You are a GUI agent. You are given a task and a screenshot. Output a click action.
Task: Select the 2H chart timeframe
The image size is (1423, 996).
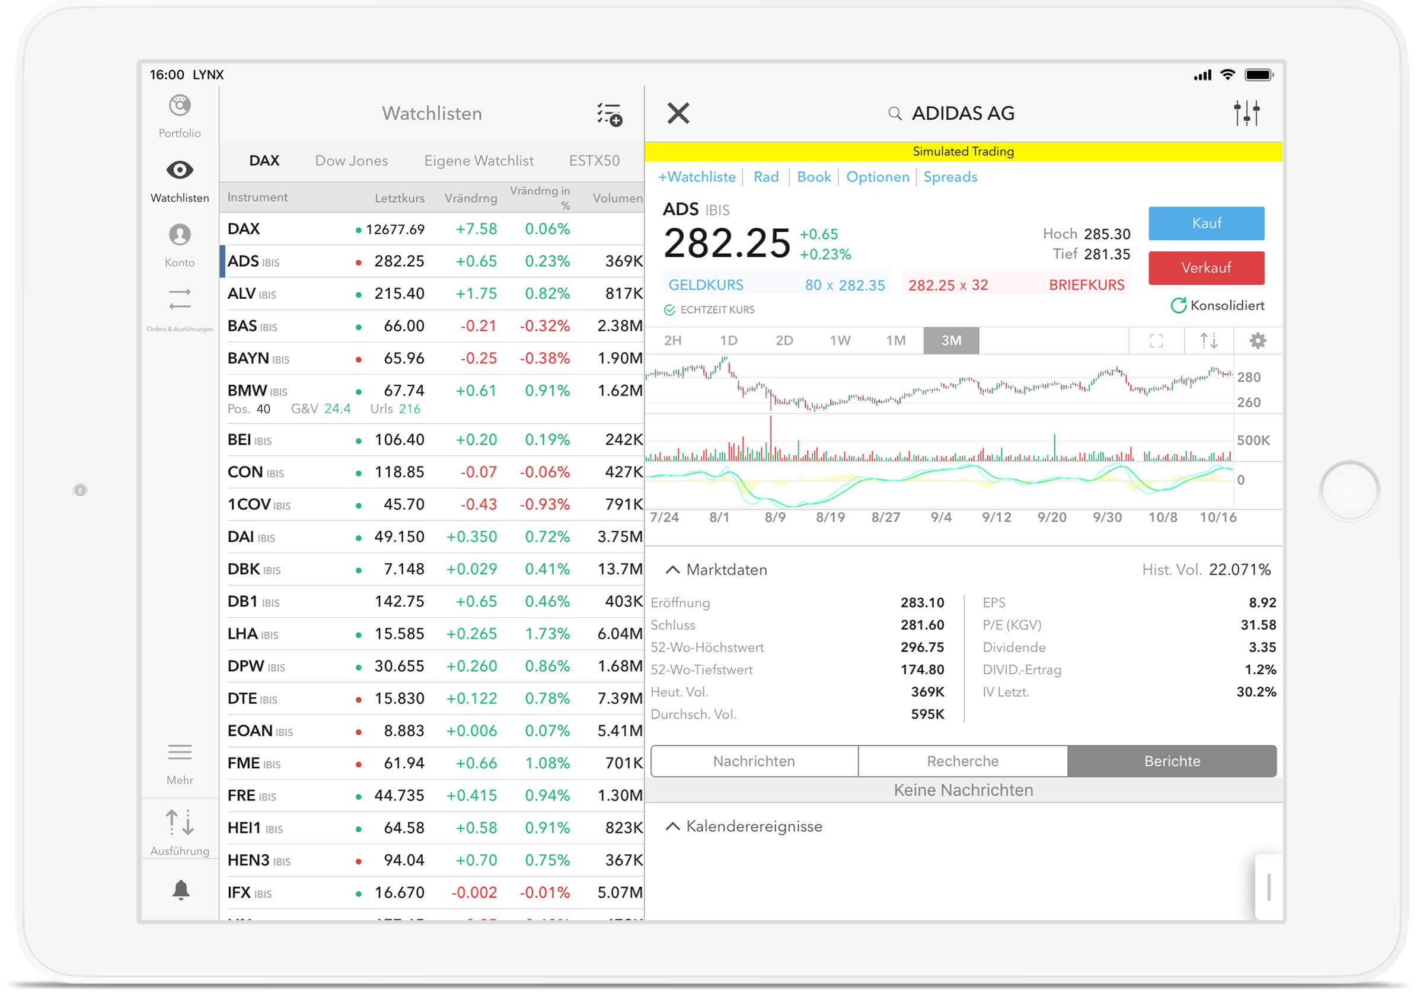[x=672, y=341]
